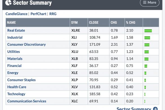Open the Consumer Discretionary sector link

pyautogui.click(x=27, y=44)
